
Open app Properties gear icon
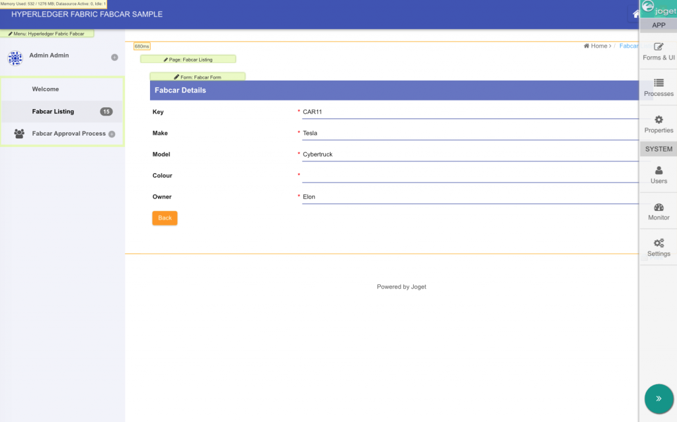658,120
